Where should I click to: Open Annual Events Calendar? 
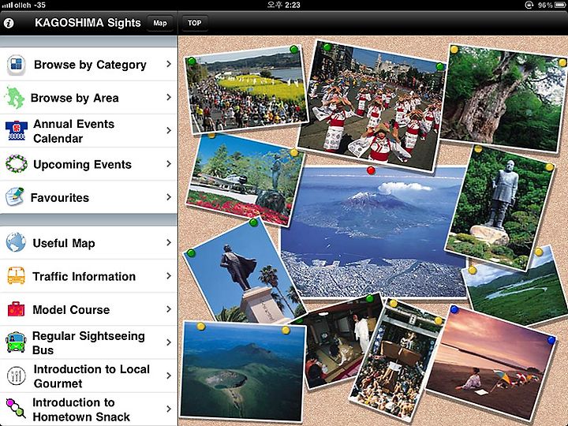click(88, 131)
